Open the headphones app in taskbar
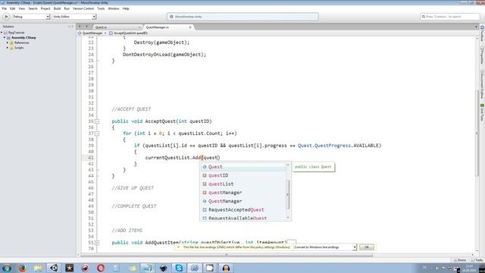The image size is (485, 273). click(226, 268)
